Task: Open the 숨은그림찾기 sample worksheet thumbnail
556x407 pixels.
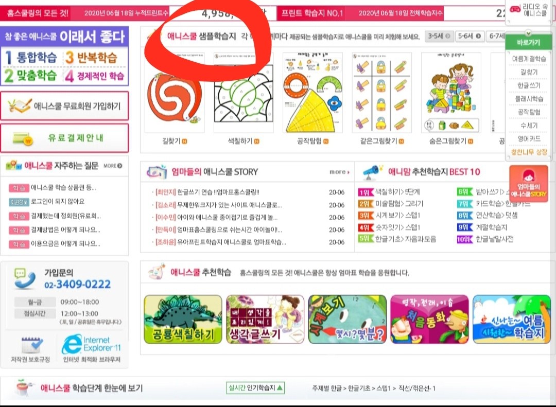Action: click(451, 93)
